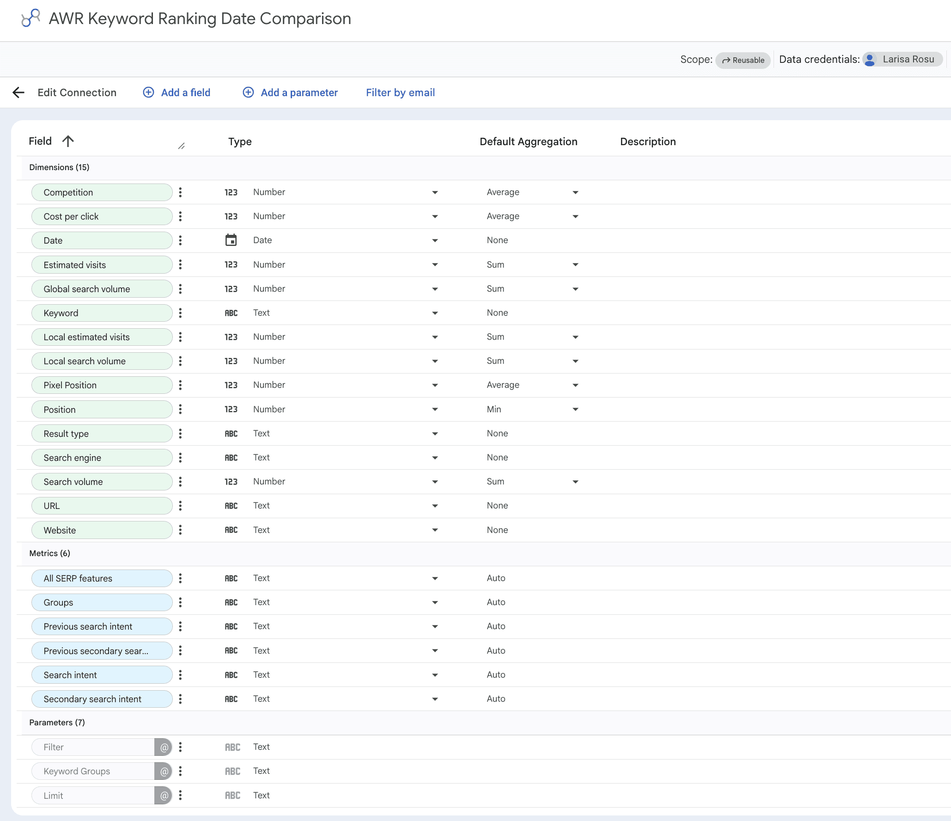Select the Local search volume field chip
Screen dimensions: 951x821
click(102, 361)
